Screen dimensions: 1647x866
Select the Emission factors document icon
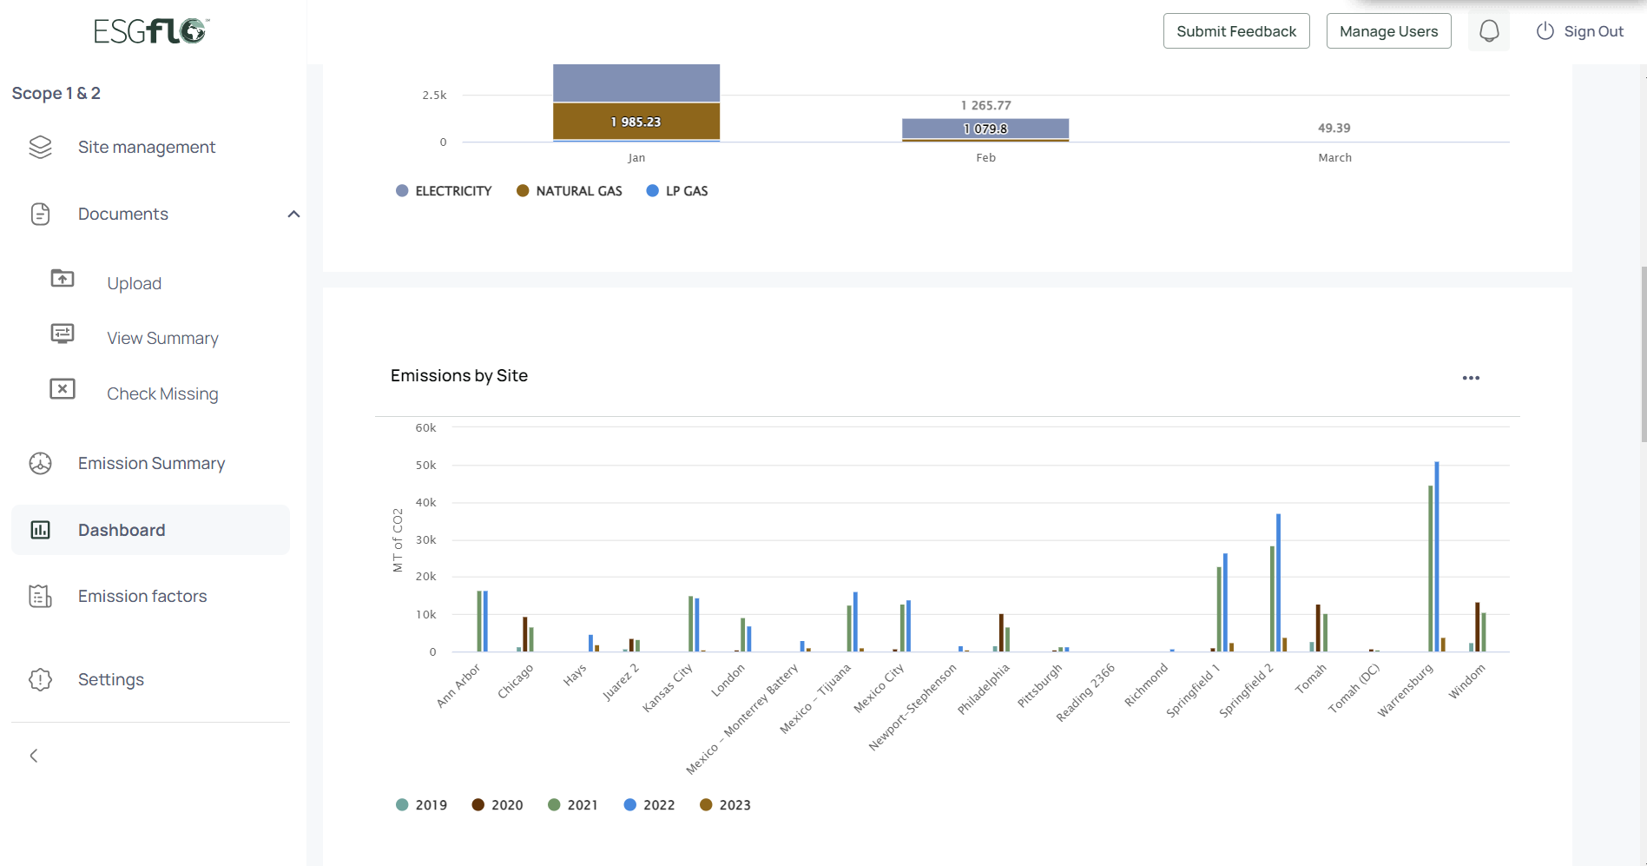pyautogui.click(x=40, y=596)
